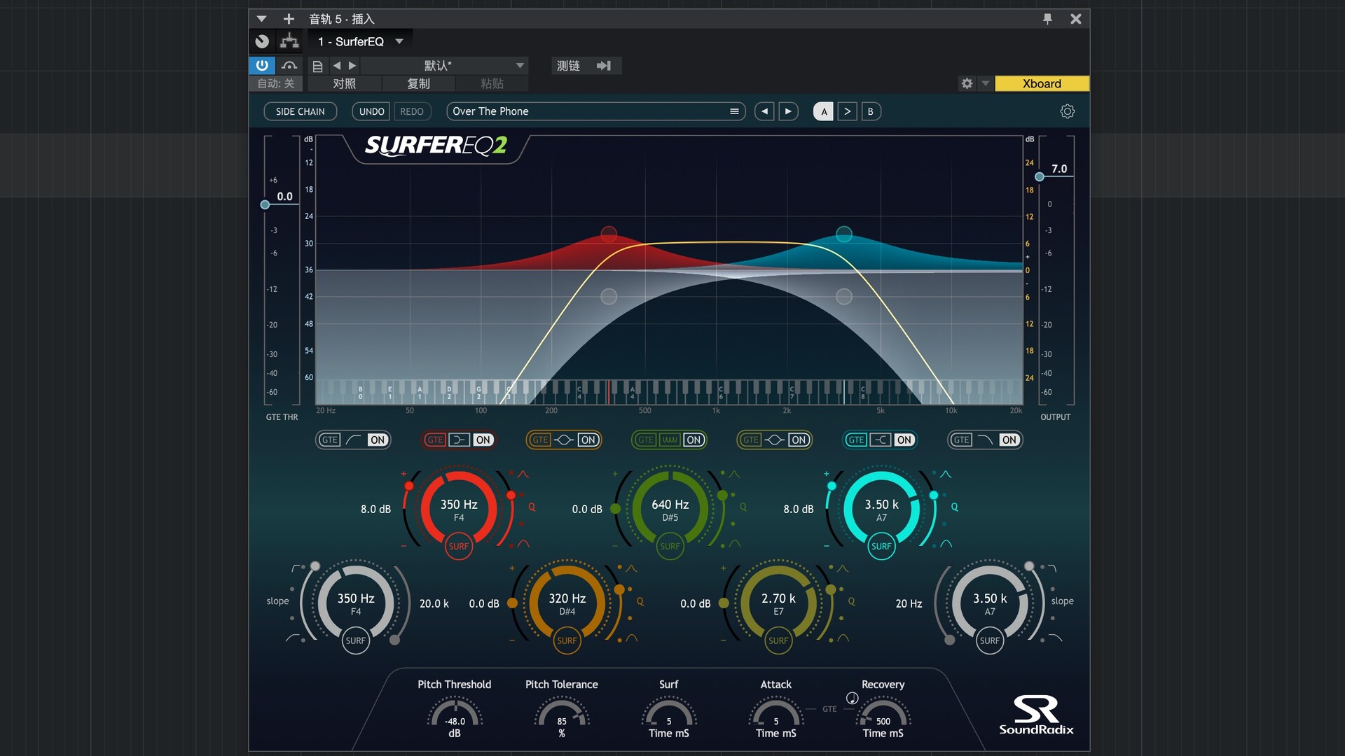Click the 复制 copy tab
The image size is (1345, 756).
[x=418, y=83]
